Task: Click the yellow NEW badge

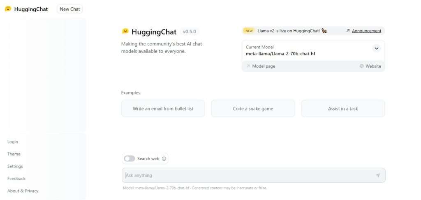Action: point(249,31)
